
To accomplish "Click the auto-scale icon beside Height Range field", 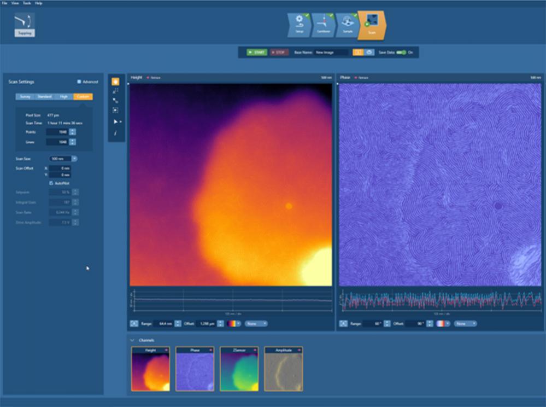I will pyautogui.click(x=134, y=324).
